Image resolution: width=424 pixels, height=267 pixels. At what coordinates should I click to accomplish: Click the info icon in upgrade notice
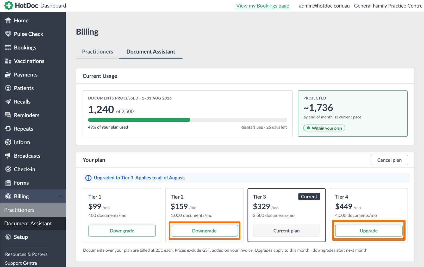[89, 178]
